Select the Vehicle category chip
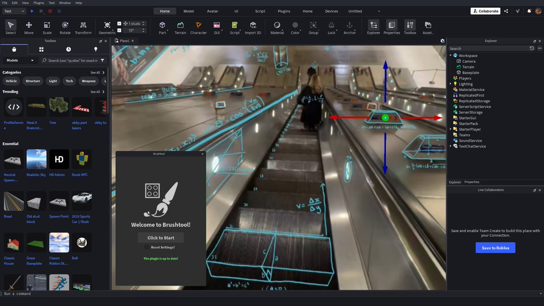Screen dimensions: 544x306 [x=11, y=81]
